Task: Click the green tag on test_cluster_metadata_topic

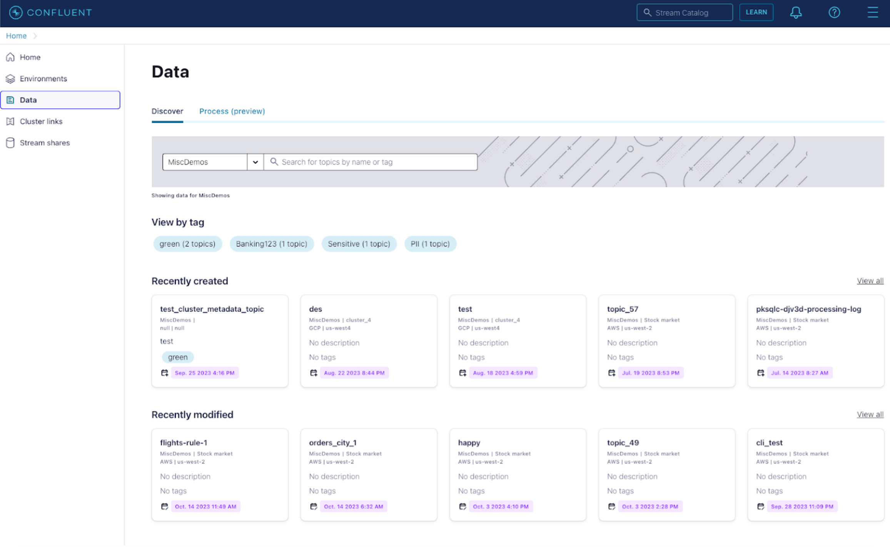Action: pos(178,357)
